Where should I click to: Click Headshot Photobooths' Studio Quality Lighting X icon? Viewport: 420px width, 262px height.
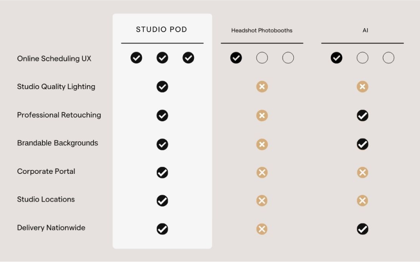262,87
